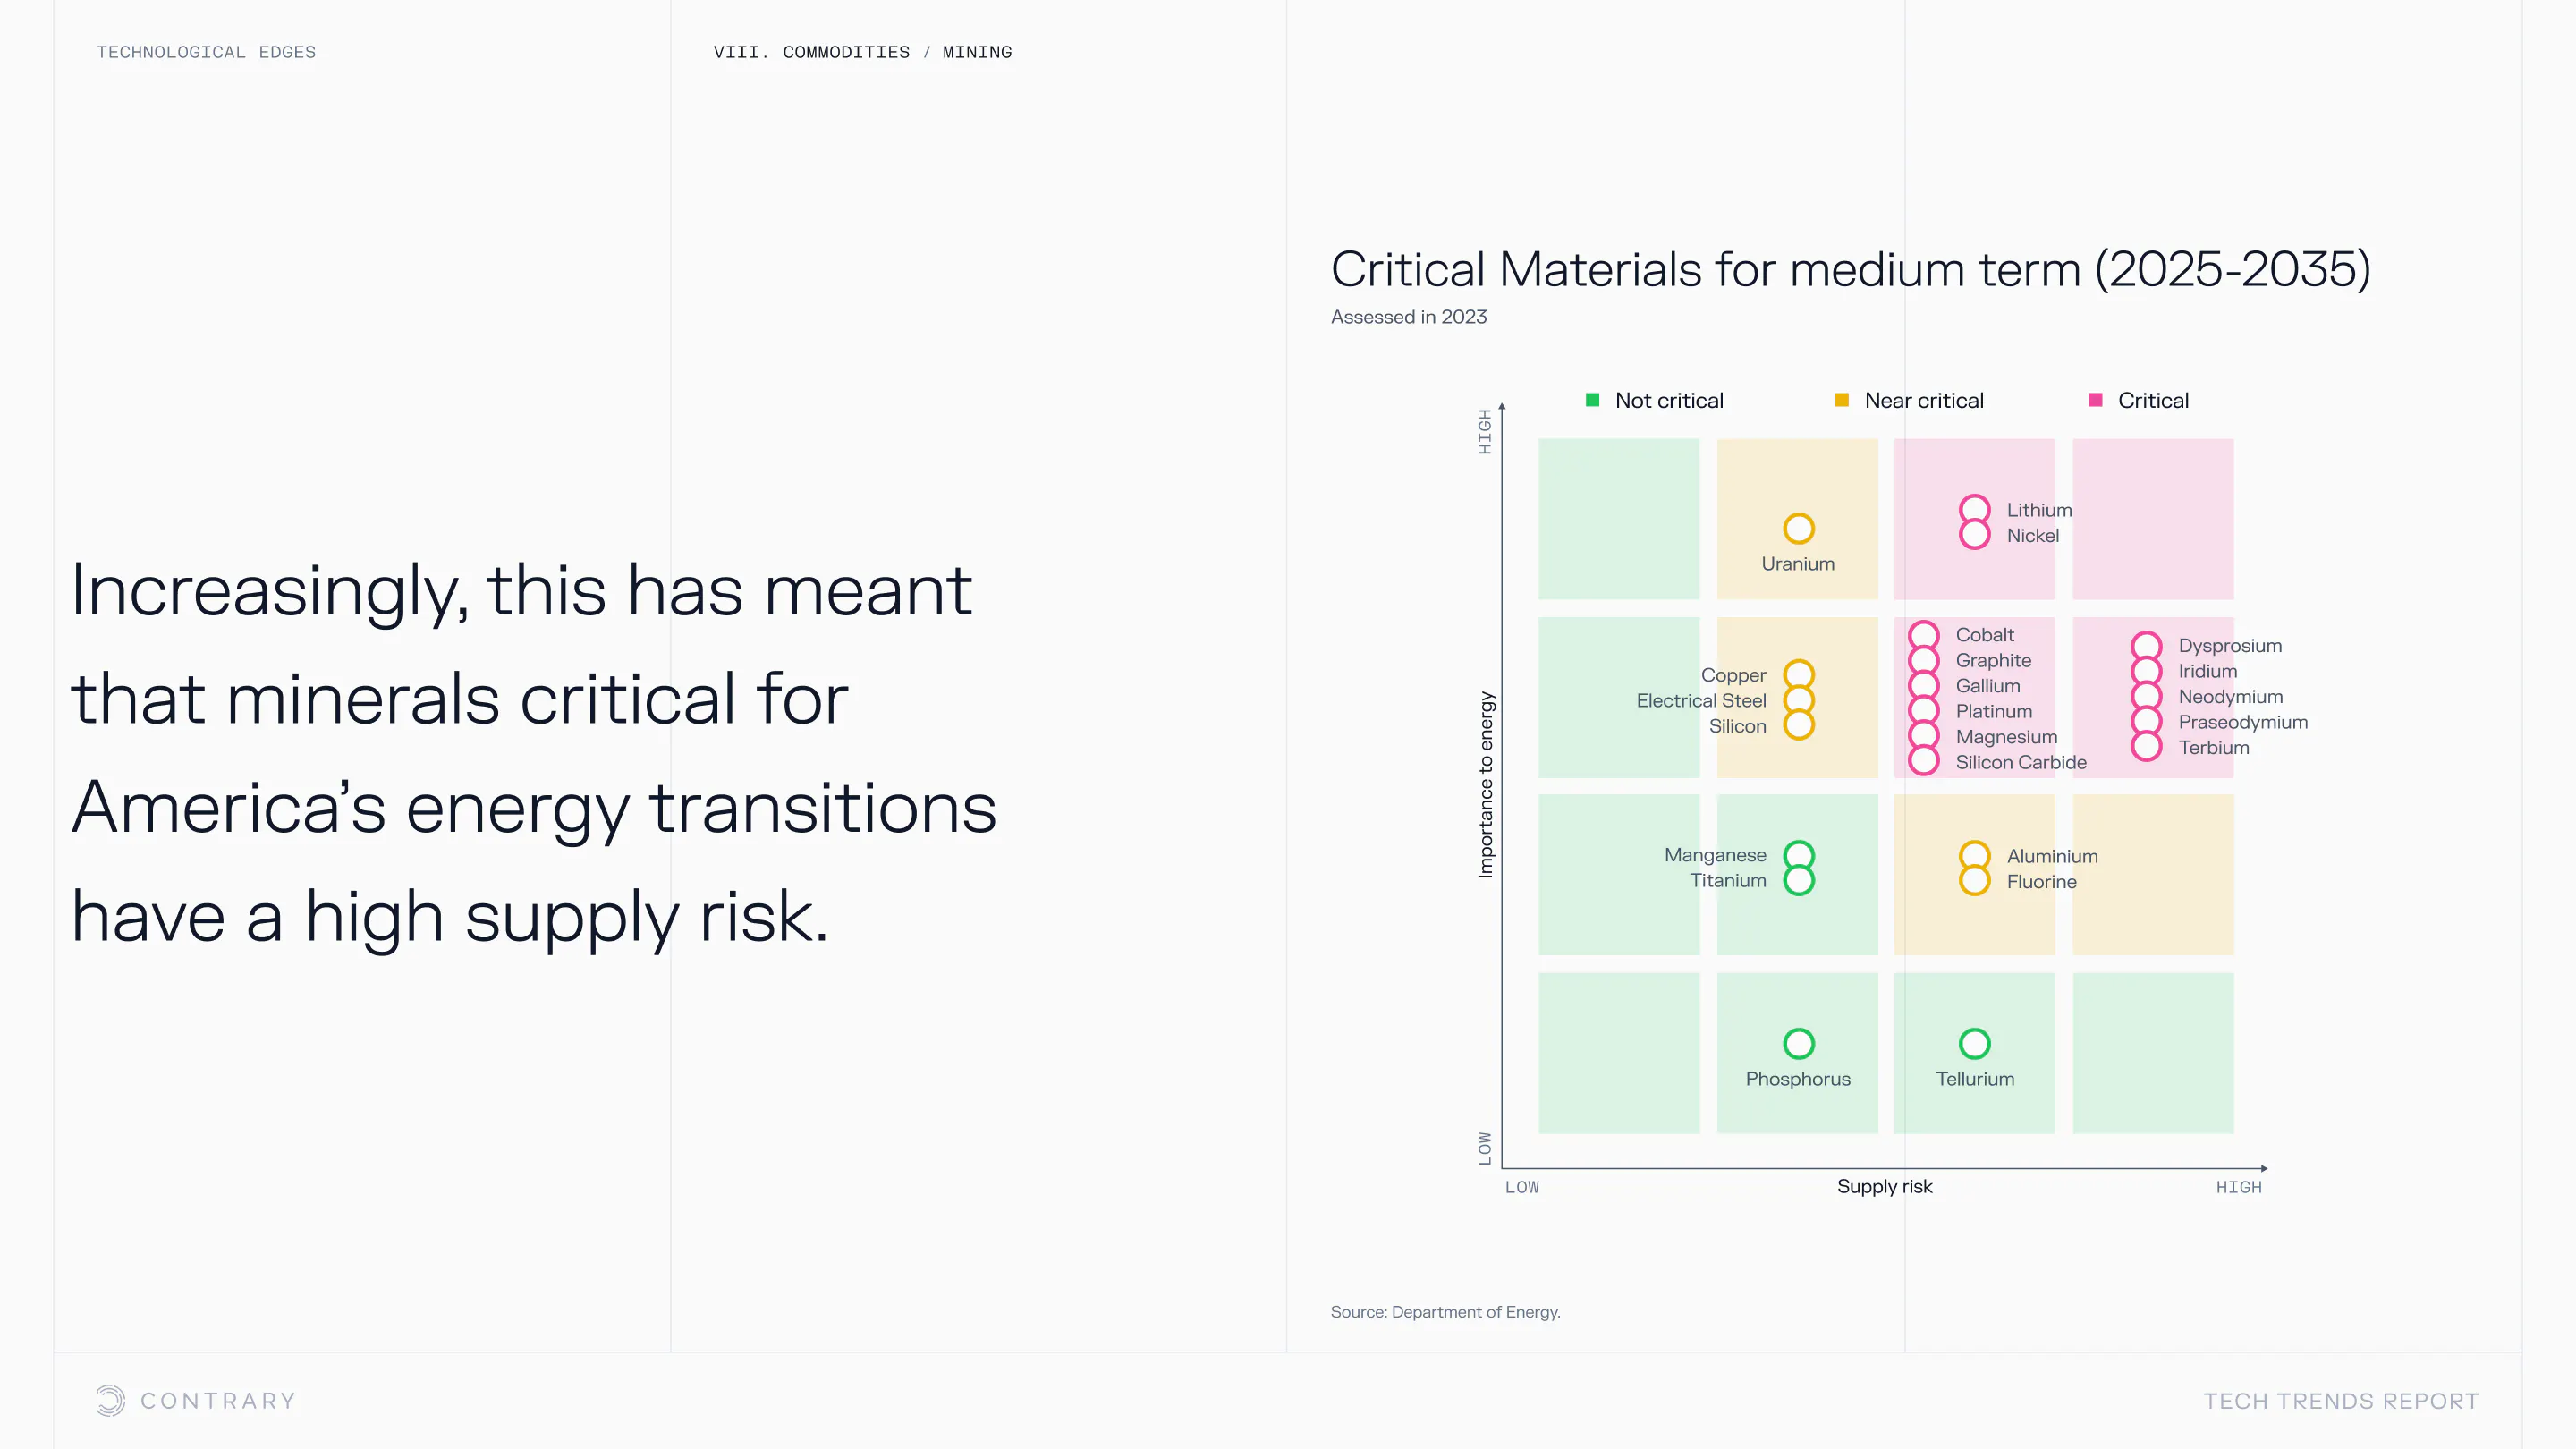Click the Dysprosium circle marker
The height and width of the screenshot is (1449, 2576).
[x=2146, y=646]
